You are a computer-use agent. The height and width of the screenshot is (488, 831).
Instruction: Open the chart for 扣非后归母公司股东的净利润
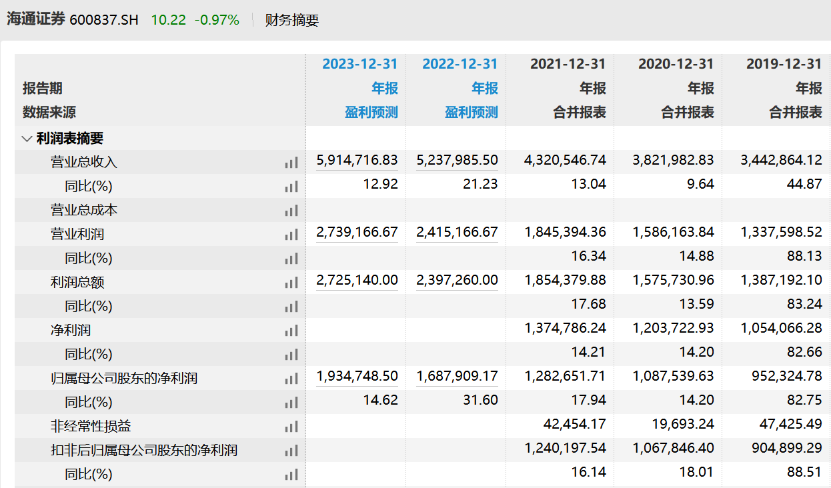tap(291, 449)
